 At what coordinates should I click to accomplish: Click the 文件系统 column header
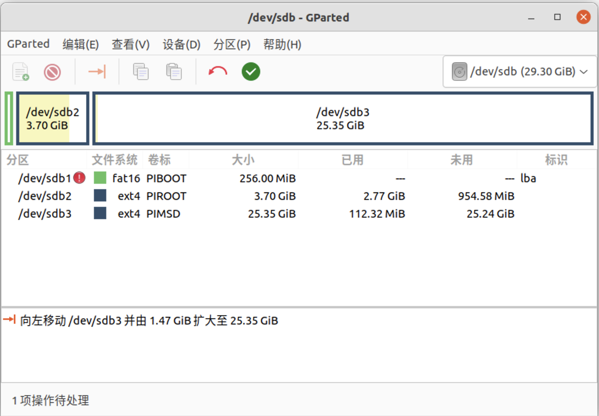pos(114,160)
